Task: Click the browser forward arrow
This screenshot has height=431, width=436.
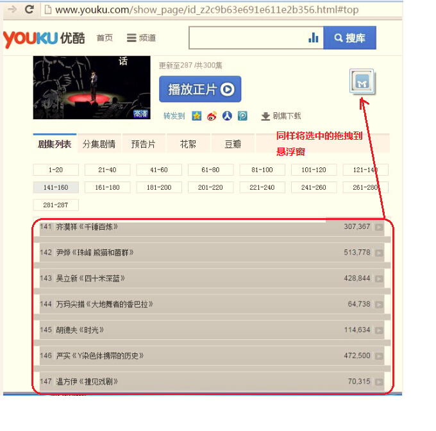Action: pos(12,10)
